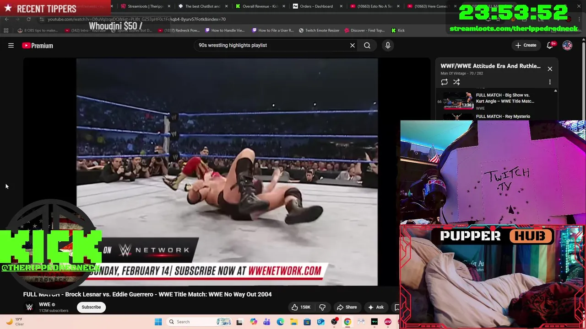Open File Explorer from taskbar
586x329 pixels.
point(293,322)
